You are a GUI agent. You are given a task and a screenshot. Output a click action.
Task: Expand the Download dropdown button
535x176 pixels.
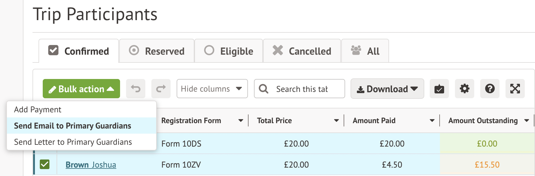pos(387,89)
